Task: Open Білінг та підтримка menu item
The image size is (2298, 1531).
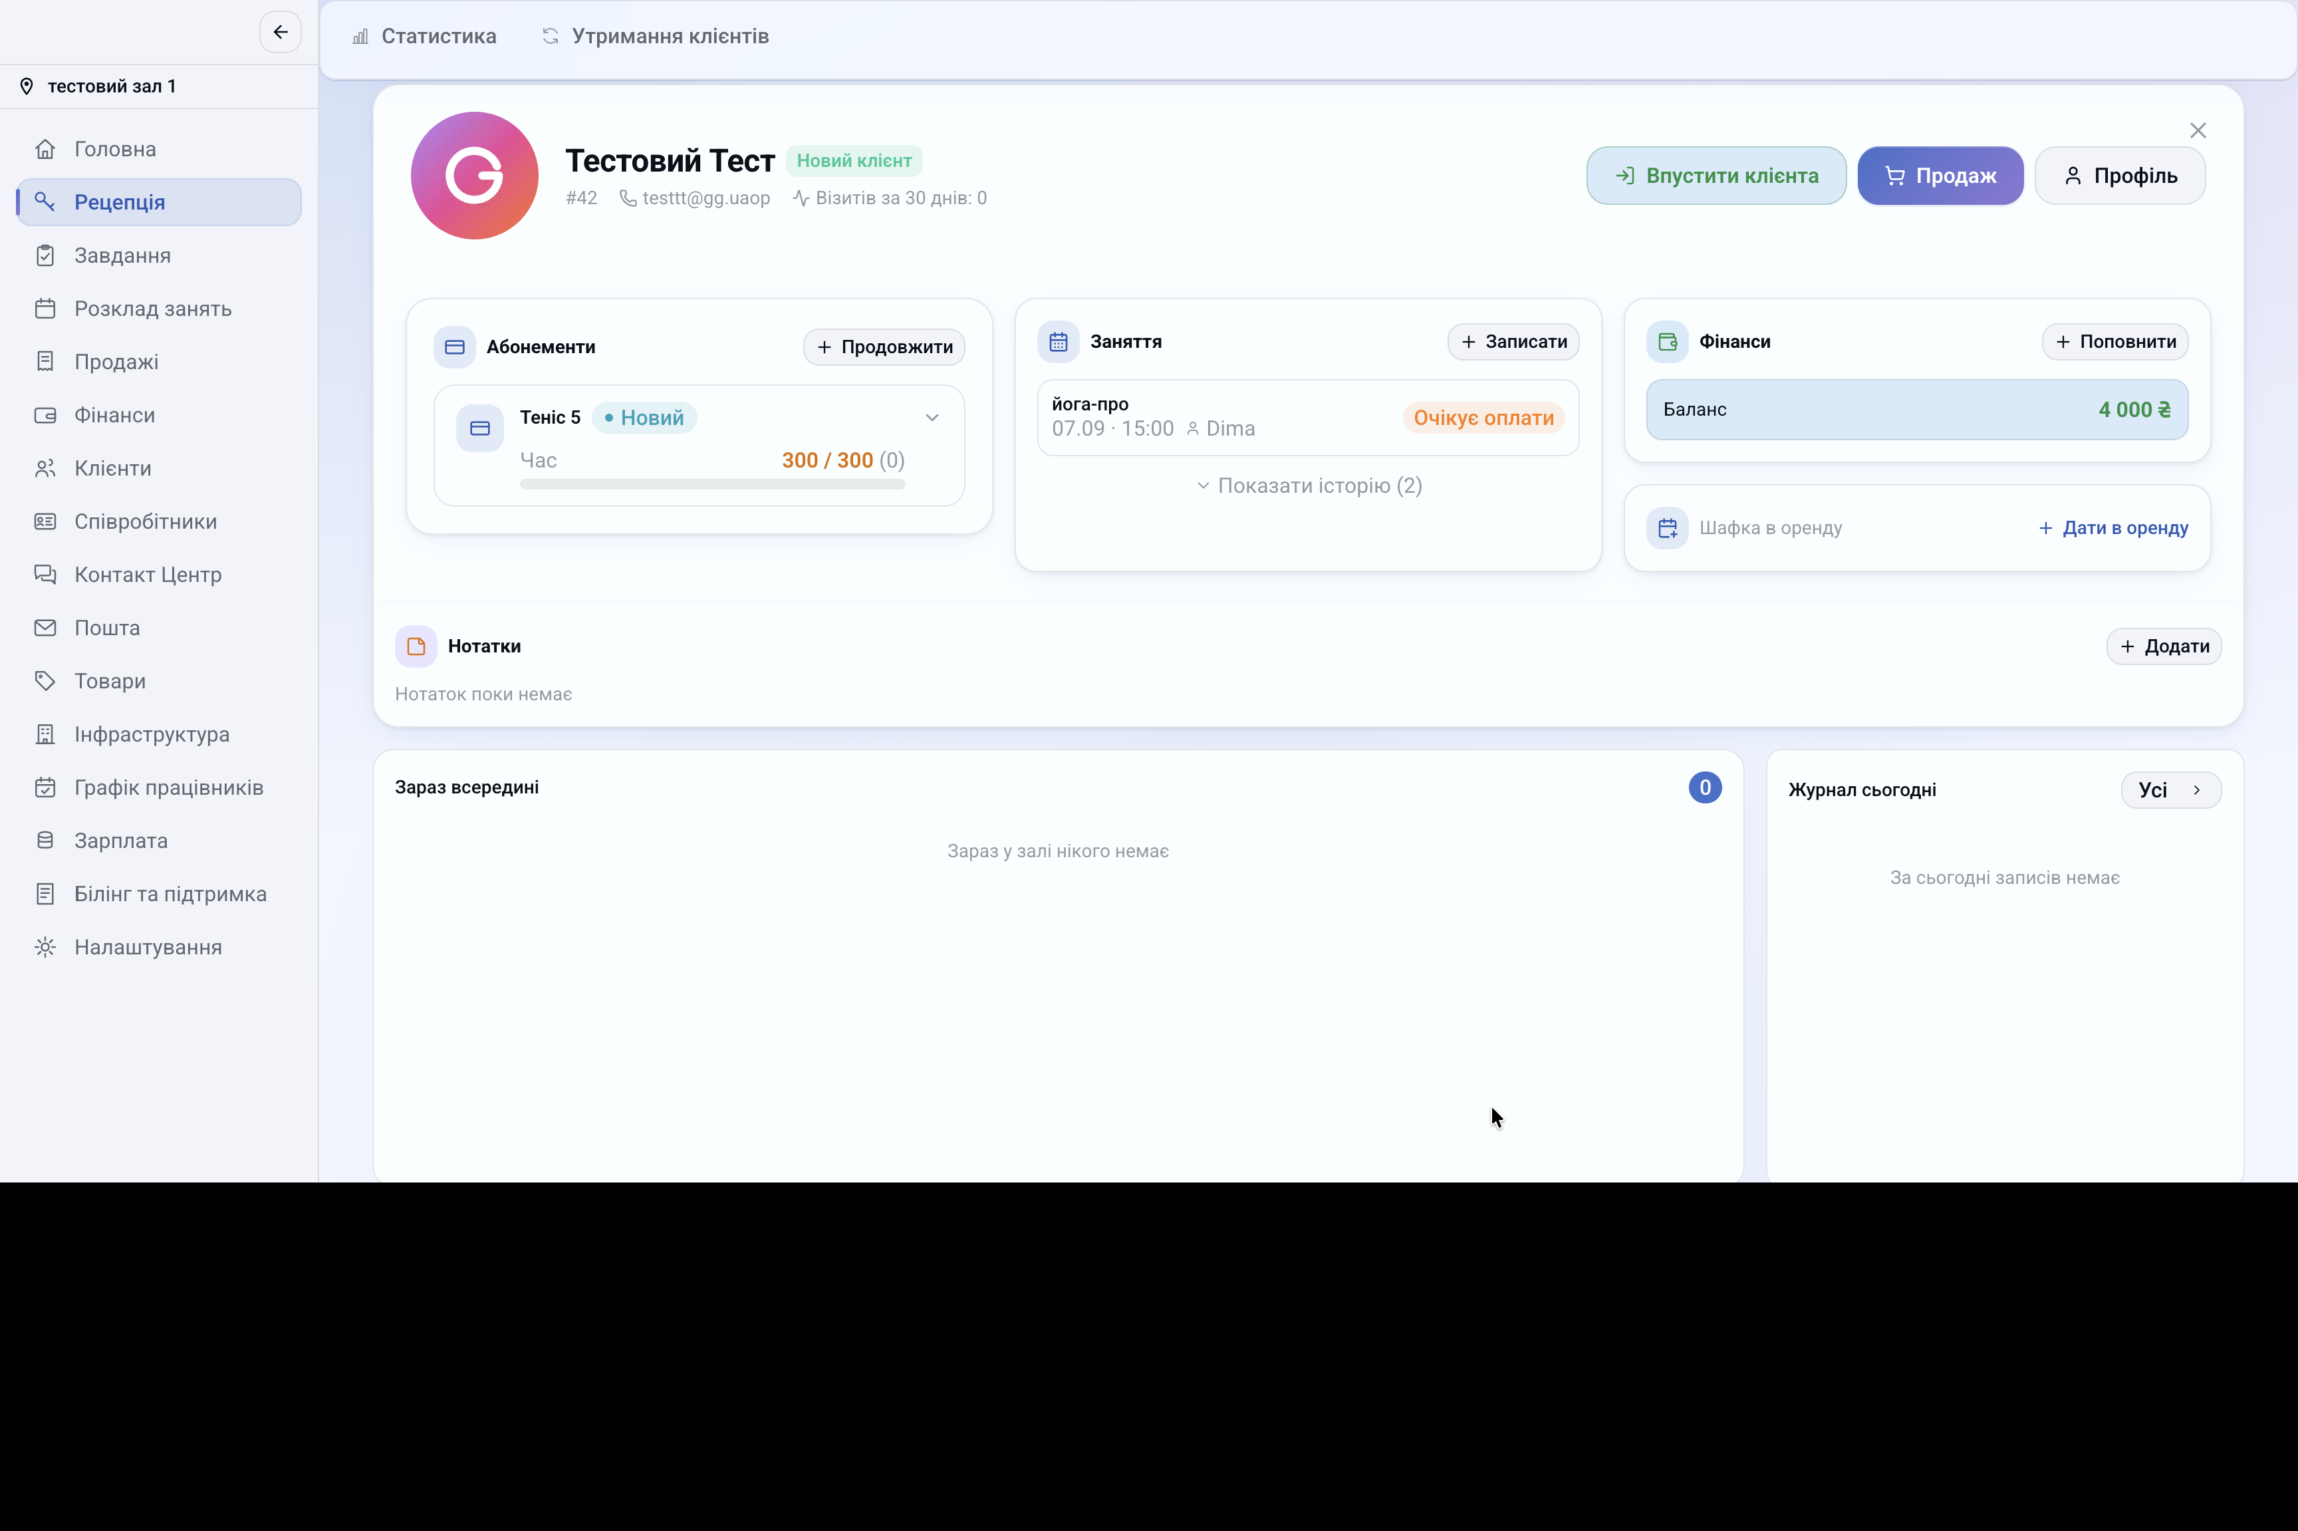Action: pyautogui.click(x=159, y=895)
